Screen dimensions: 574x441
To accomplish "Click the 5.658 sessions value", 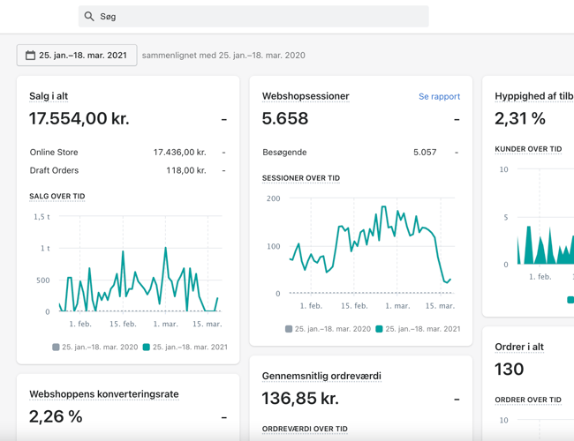I will point(285,118).
